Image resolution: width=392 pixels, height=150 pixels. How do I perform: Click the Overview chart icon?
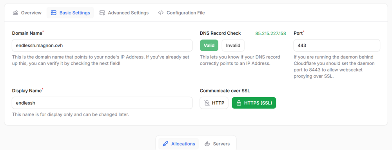[x=16, y=13]
